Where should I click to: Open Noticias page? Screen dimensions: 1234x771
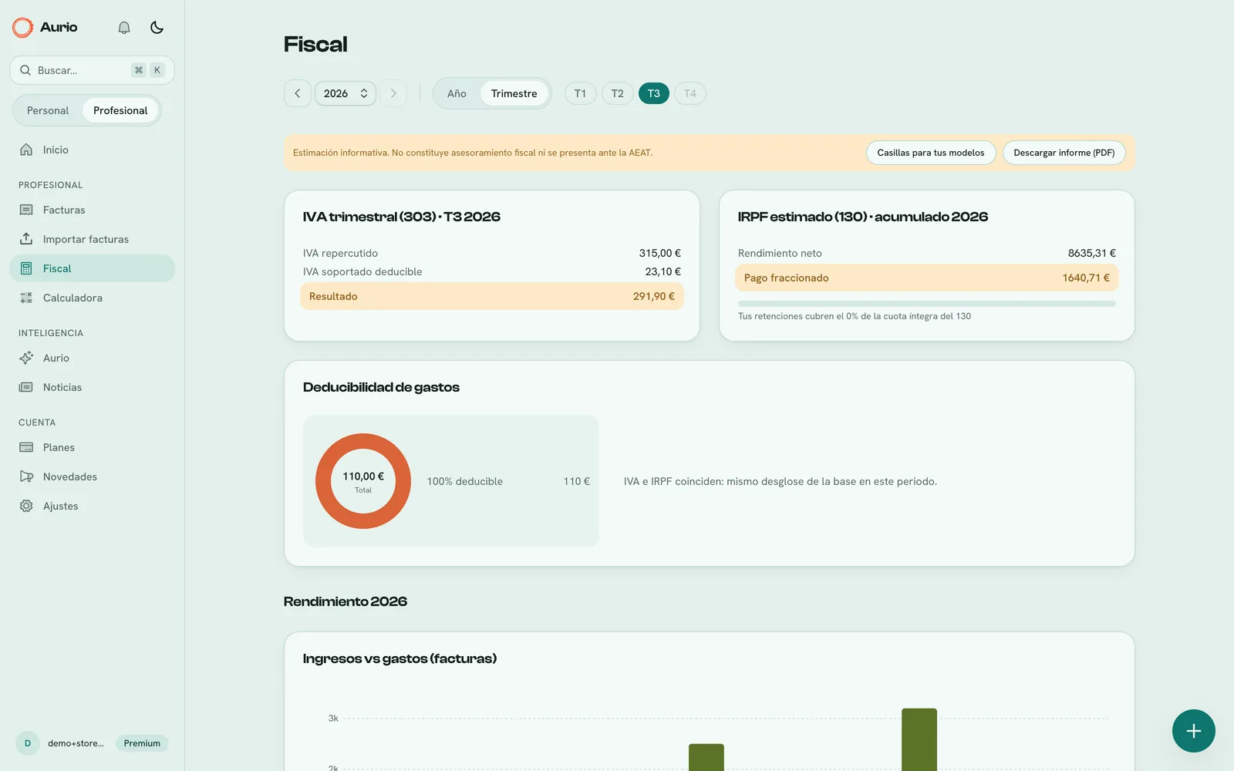(x=92, y=387)
